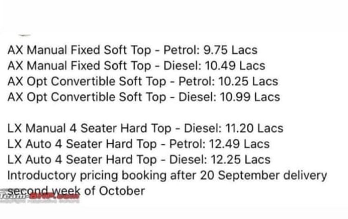Click the 10.25 Lacs price

point(248,82)
